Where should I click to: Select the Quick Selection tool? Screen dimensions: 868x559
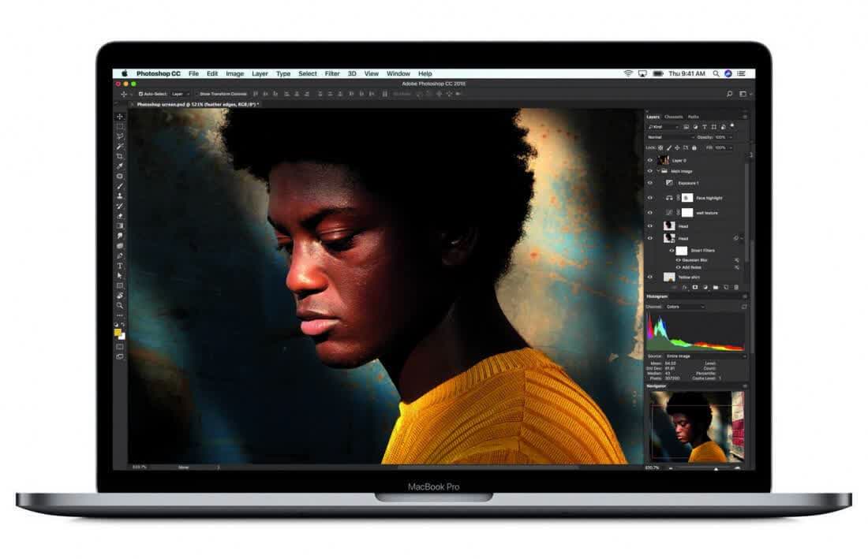pos(120,147)
